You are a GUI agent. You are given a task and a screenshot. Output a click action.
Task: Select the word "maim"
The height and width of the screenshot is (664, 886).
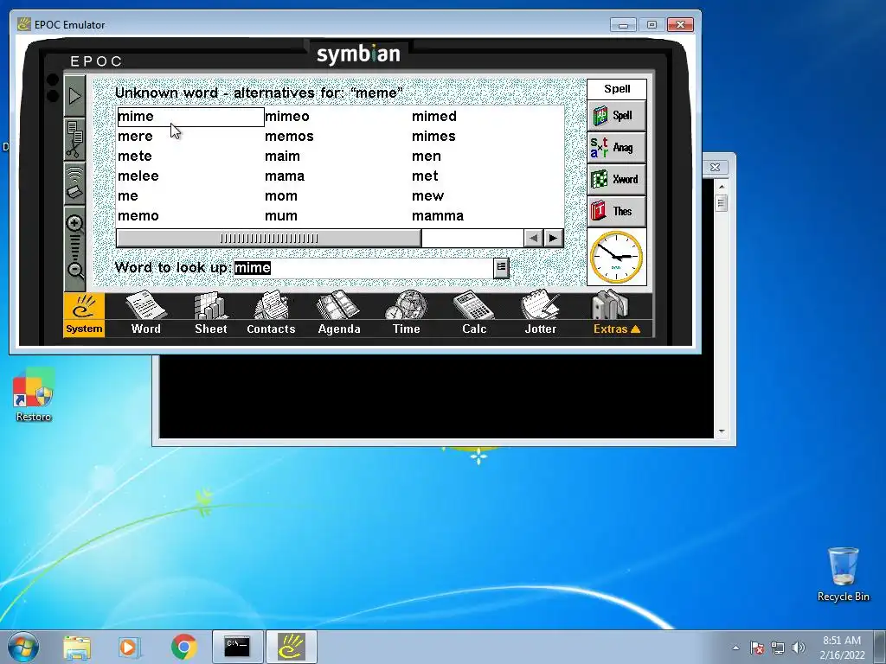pos(282,156)
